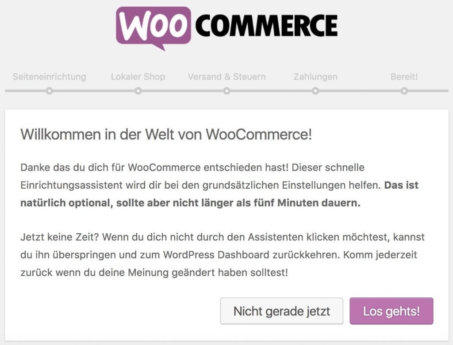Click the black COMMERCE wordmark

pyautogui.click(x=266, y=25)
